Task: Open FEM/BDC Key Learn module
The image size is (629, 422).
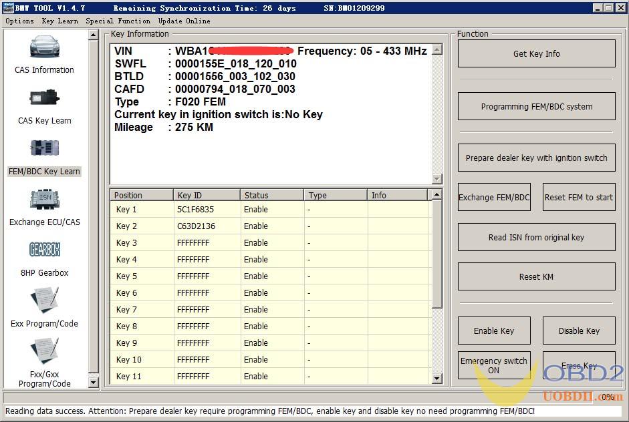Action: click(44, 150)
